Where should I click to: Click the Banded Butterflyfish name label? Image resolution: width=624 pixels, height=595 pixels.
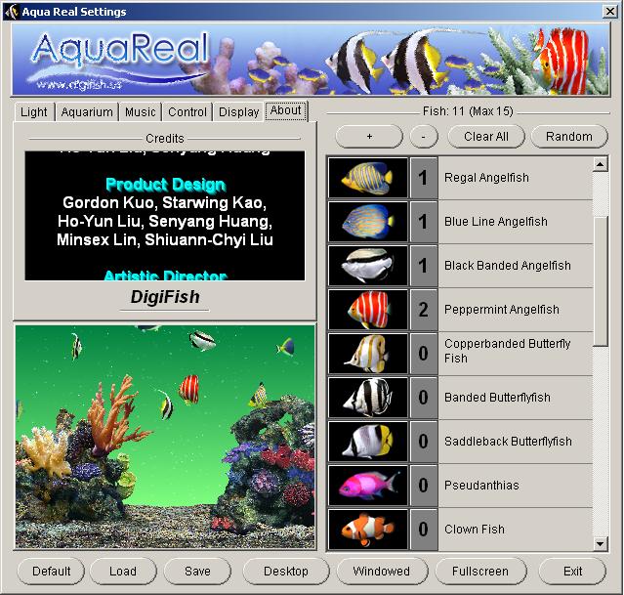point(497,398)
